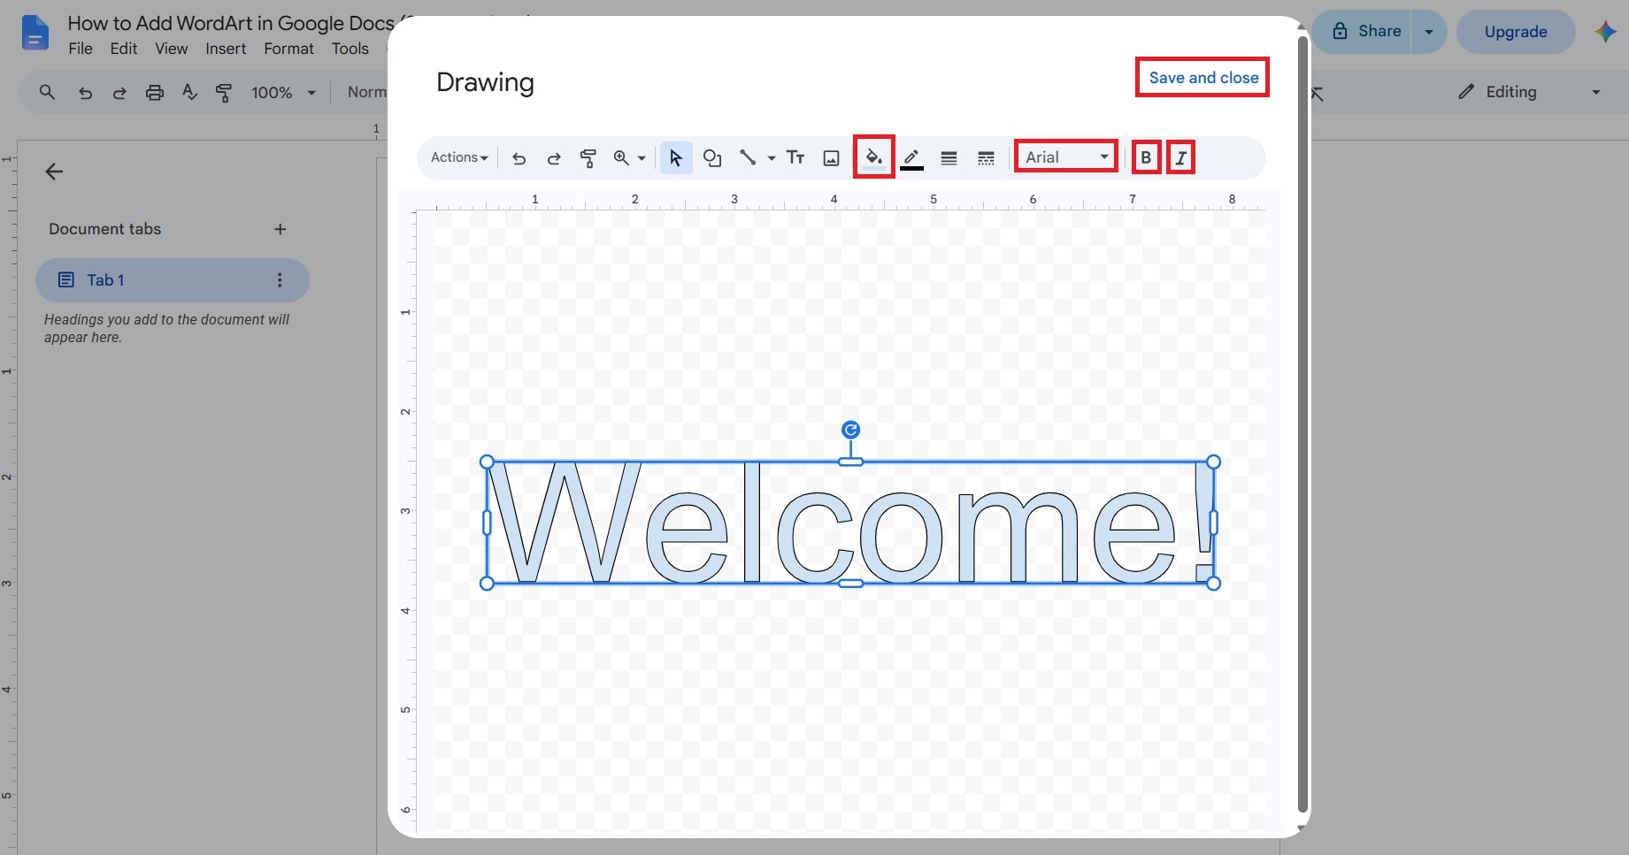Viewport: 1629px width, 855px height.
Task: Click the Share button
Action: (x=1367, y=31)
